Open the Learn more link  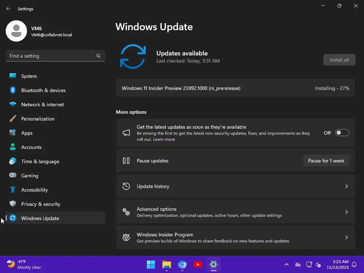[164, 139]
